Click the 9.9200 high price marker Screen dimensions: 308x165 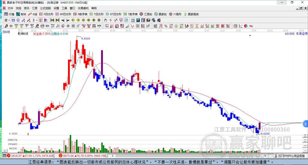86,39
